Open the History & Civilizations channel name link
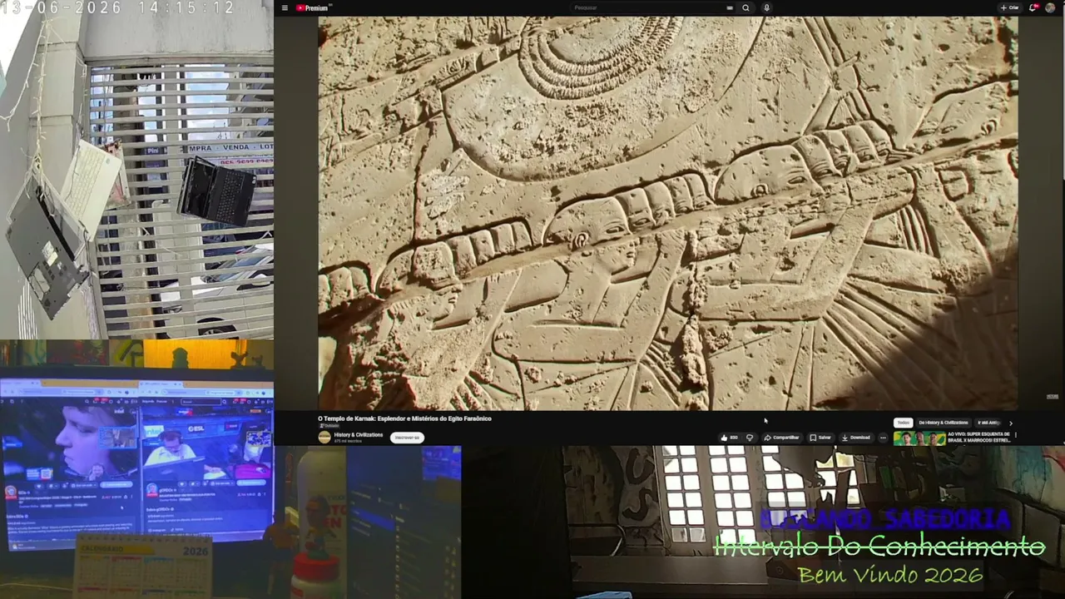1065x599 pixels. coord(359,434)
